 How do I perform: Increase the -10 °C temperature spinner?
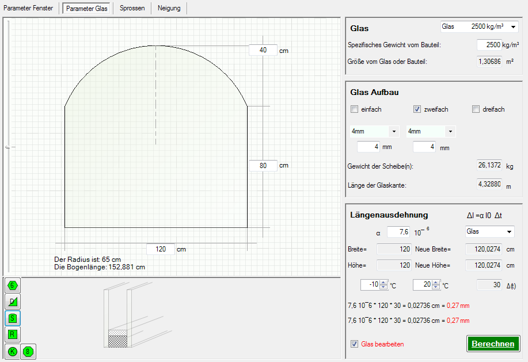[x=383, y=283]
